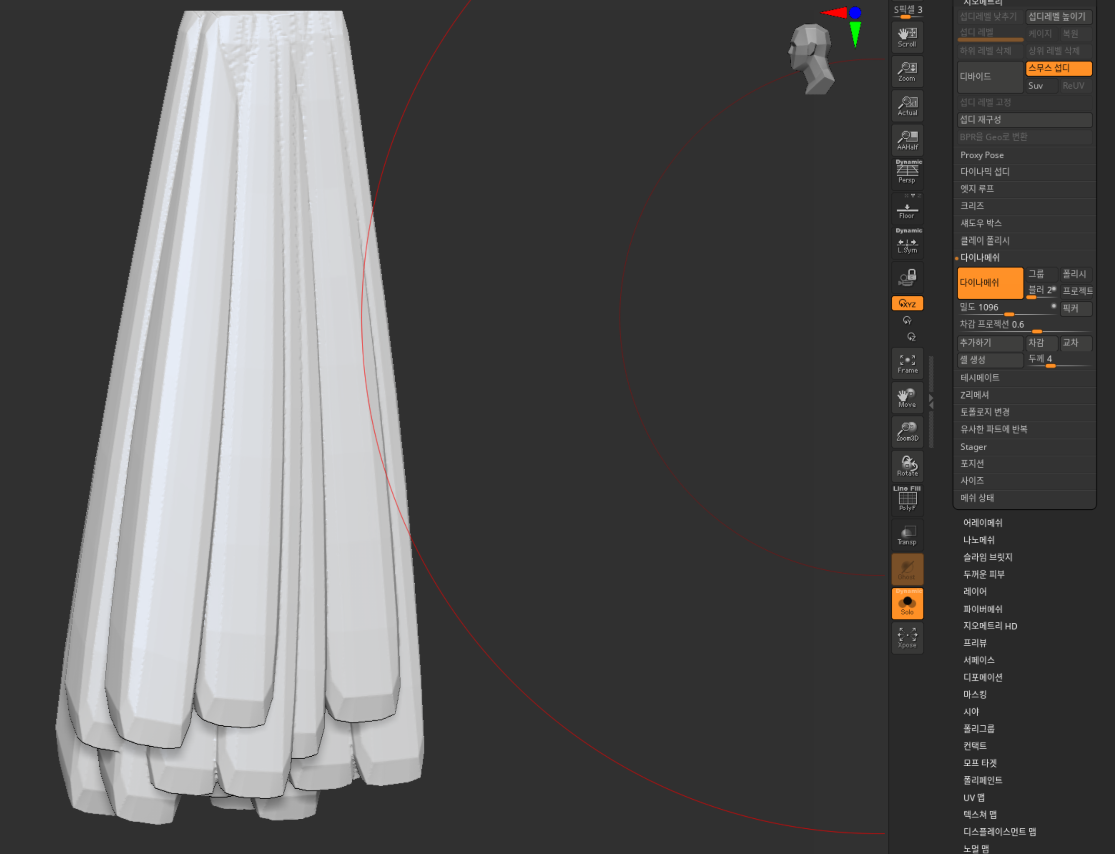Open the 마스킹 palette entry

click(x=974, y=694)
